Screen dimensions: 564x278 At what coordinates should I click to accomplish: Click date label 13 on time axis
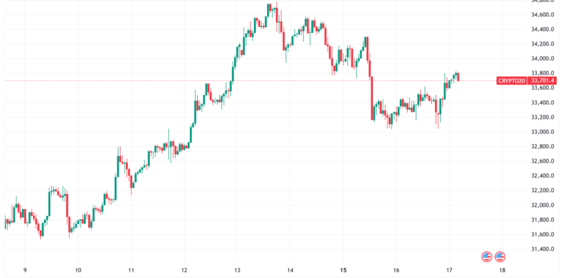[237, 270]
